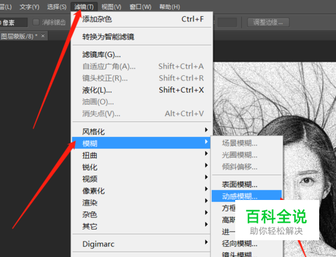Expand the highlighted 模糊 submenu
Image resolution: width=336 pixels, height=257 pixels.
tap(141, 143)
